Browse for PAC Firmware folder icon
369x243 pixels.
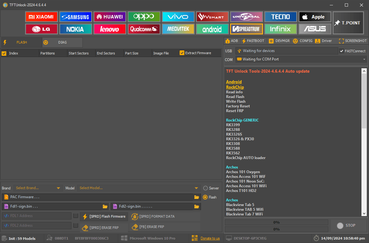197,197
